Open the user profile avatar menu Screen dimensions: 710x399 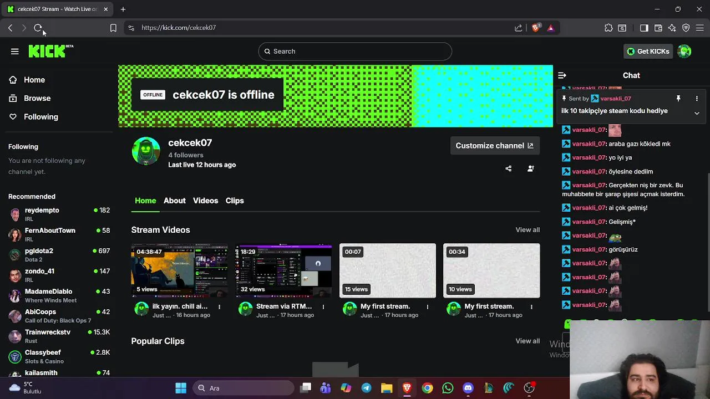coord(684,51)
